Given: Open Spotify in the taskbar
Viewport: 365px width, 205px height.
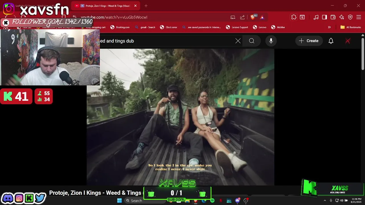Looking at the screenshot, I should (212, 201).
